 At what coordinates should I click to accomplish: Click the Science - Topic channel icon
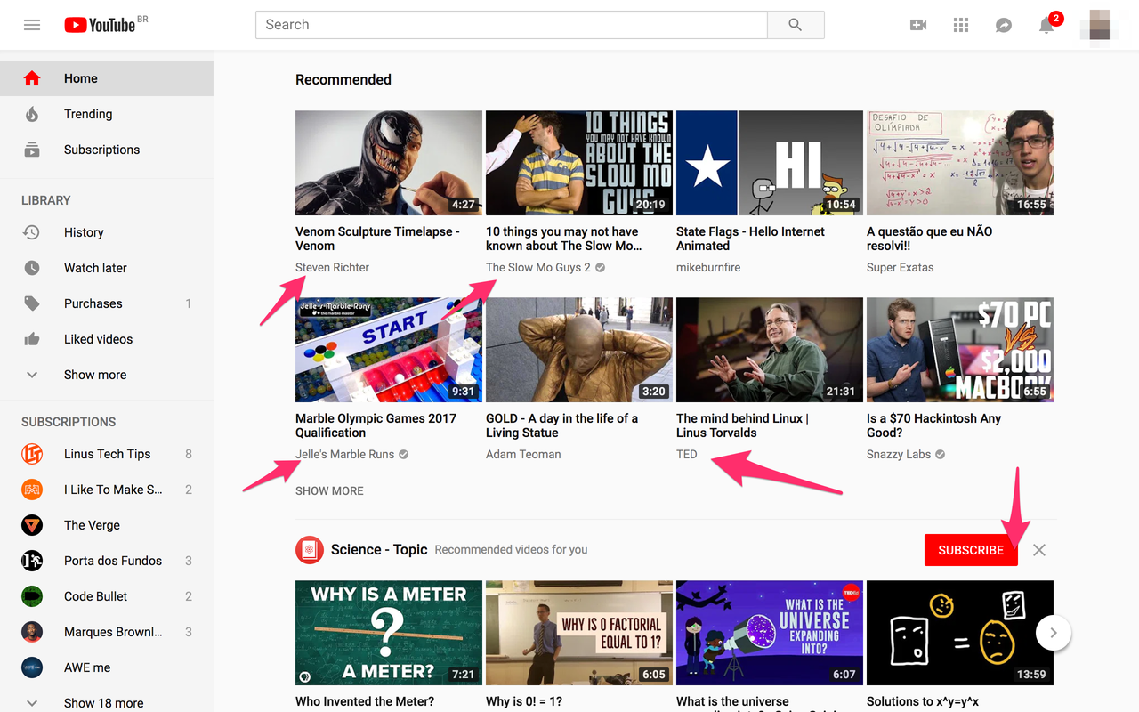pos(310,550)
